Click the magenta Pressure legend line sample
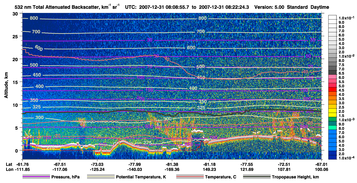The image size is (357, 183). [36, 177]
